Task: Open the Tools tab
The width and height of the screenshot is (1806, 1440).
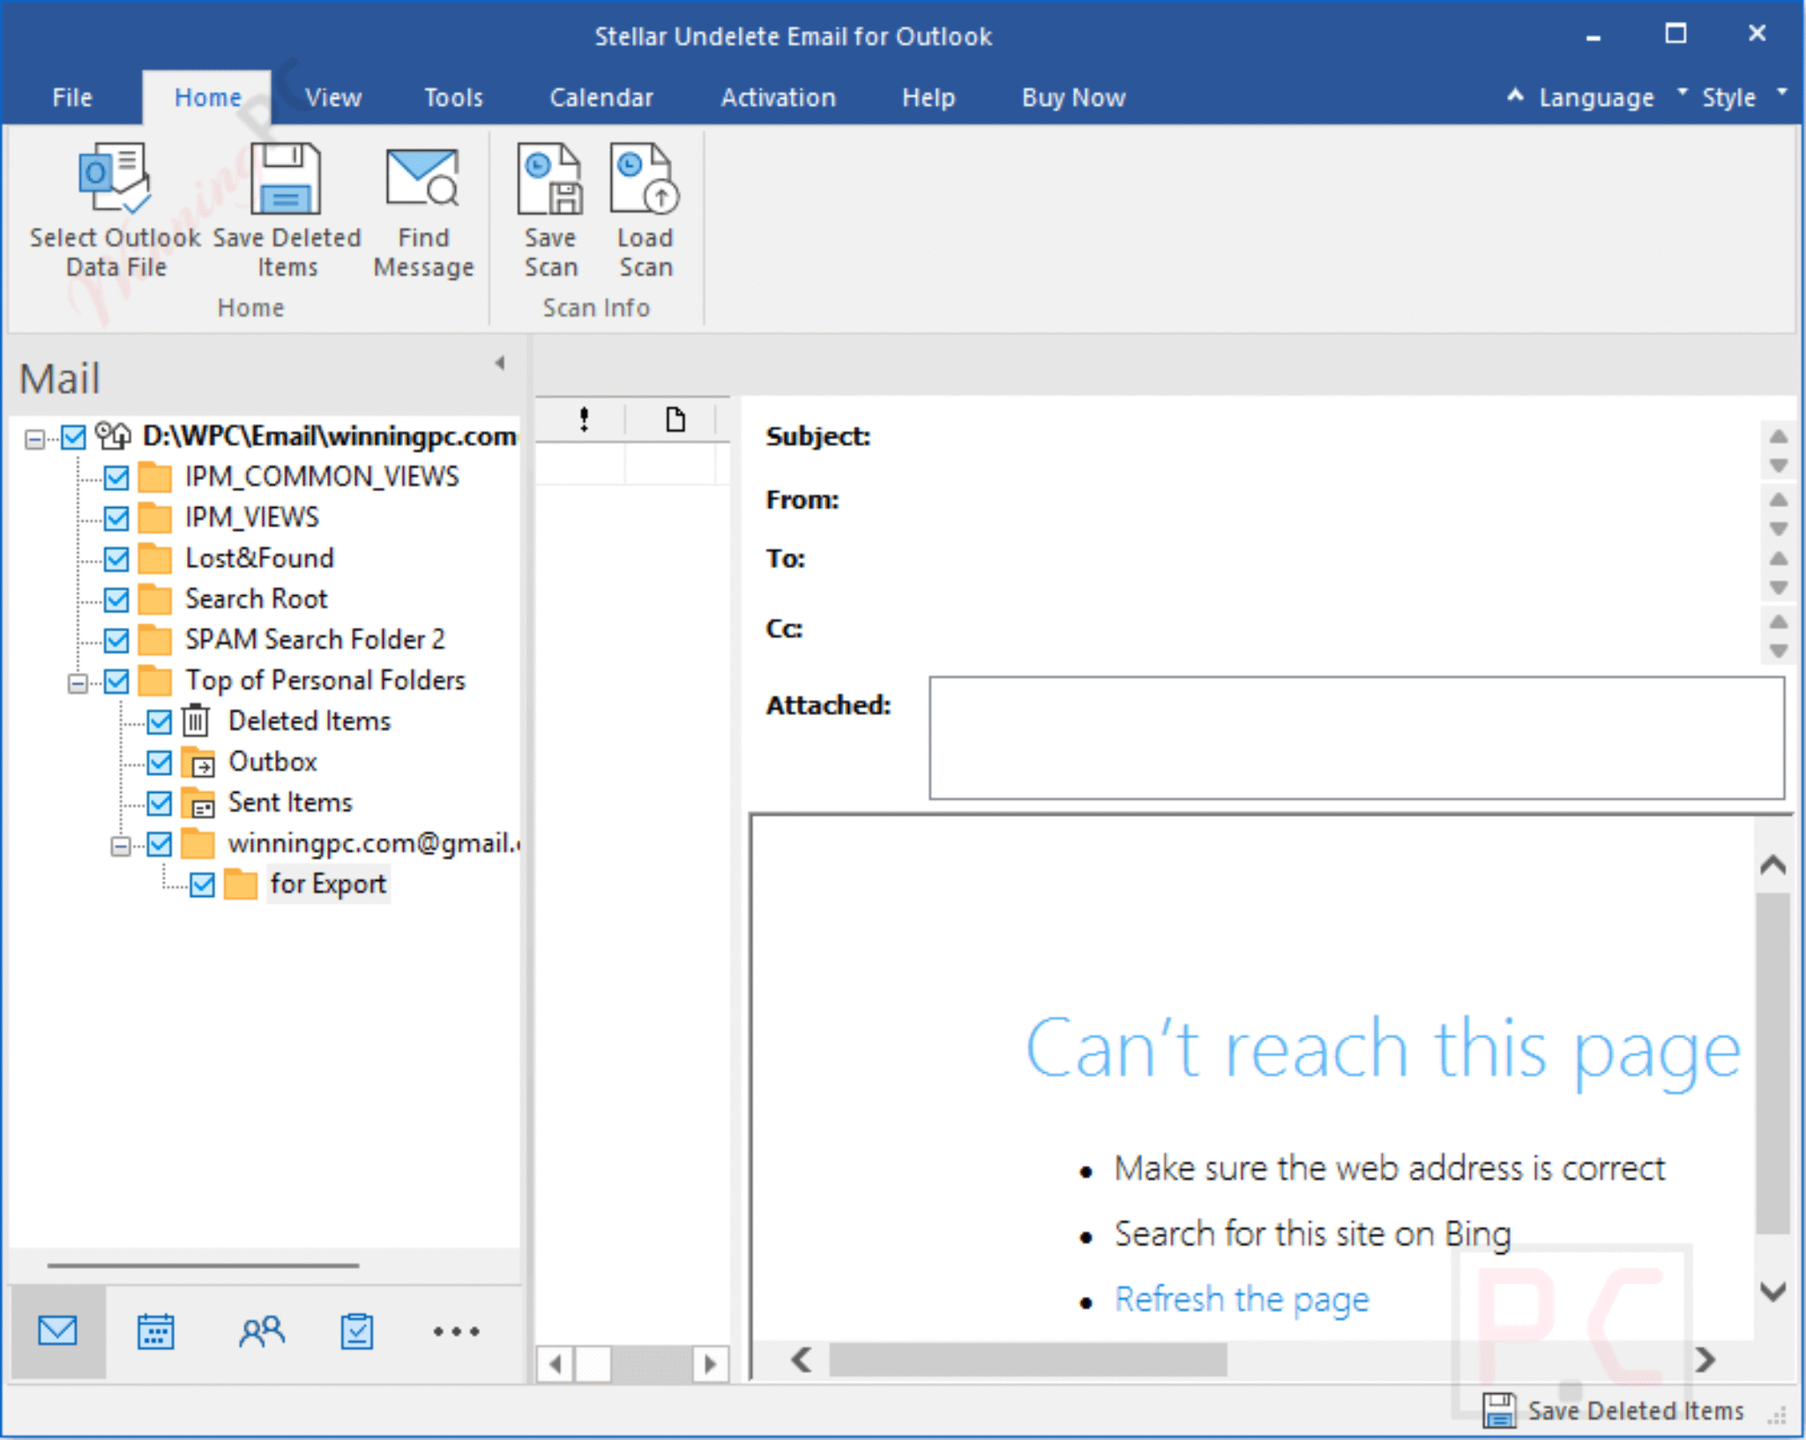Action: (453, 97)
